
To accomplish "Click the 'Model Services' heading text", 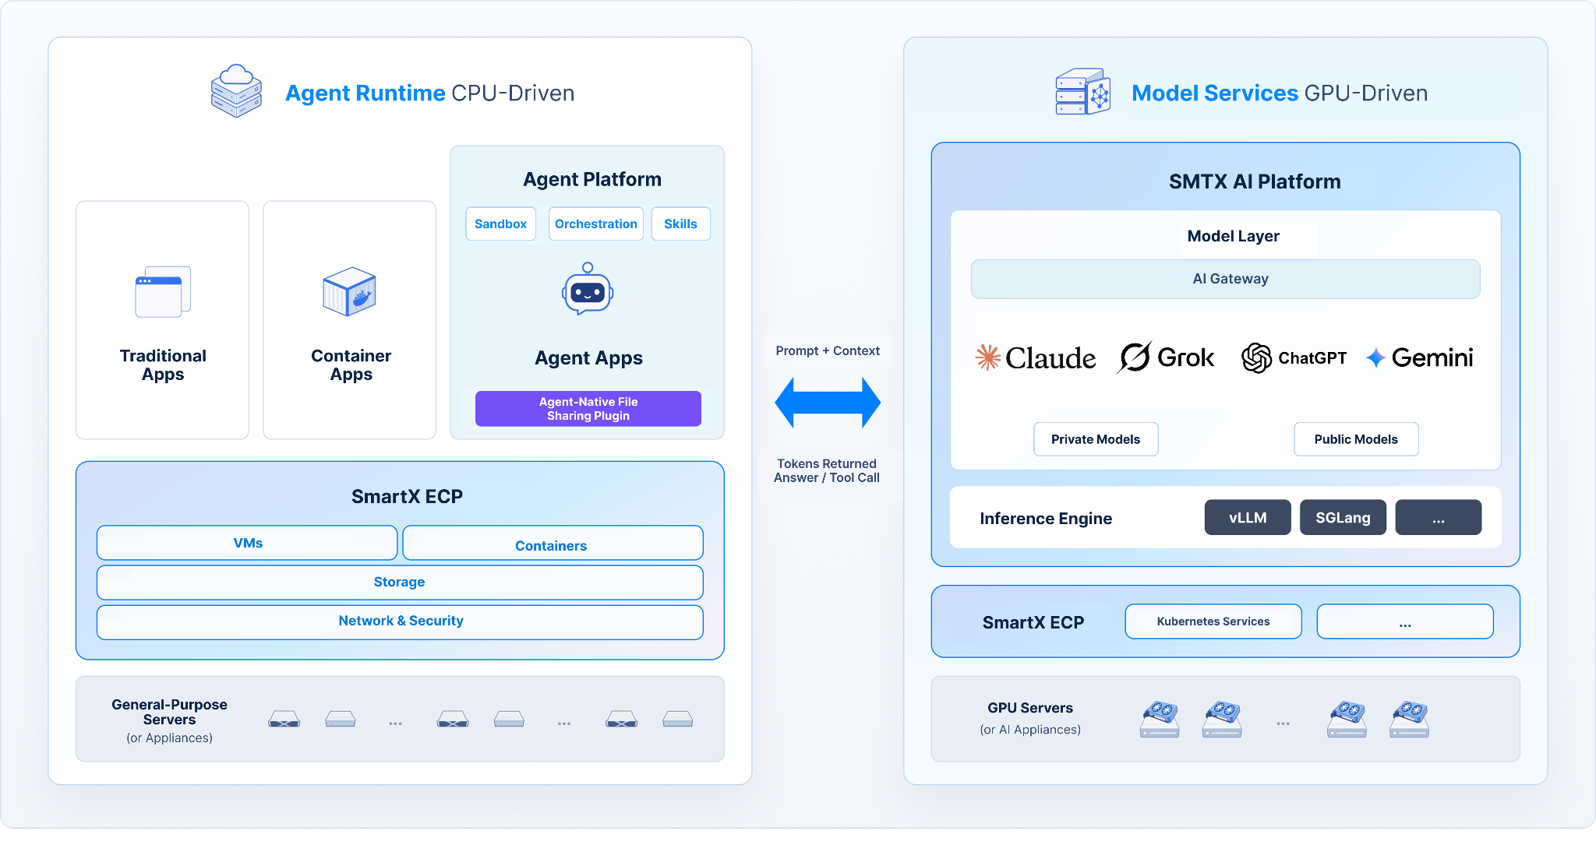I will tap(1215, 93).
